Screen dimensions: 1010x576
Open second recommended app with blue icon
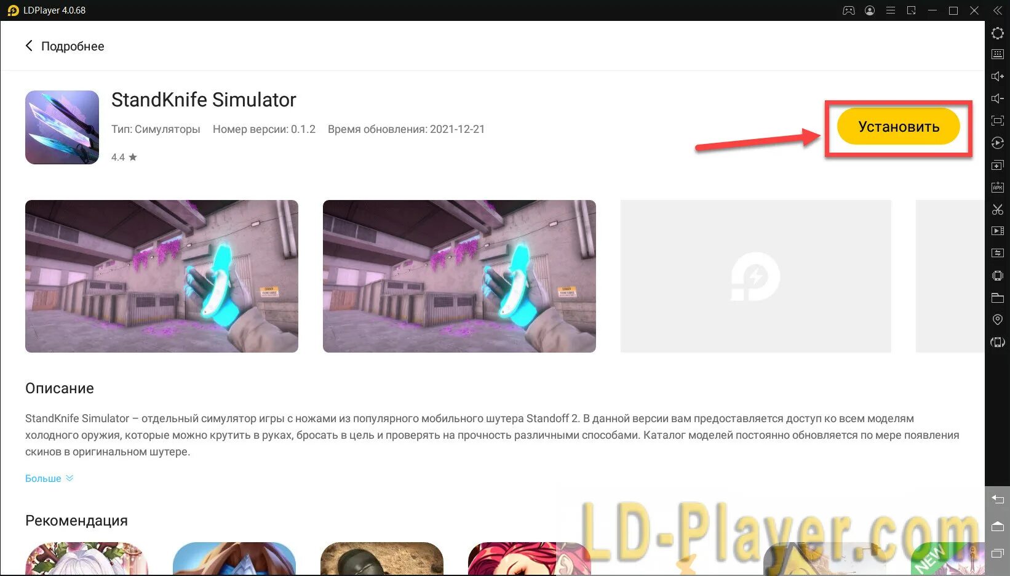[x=234, y=559]
